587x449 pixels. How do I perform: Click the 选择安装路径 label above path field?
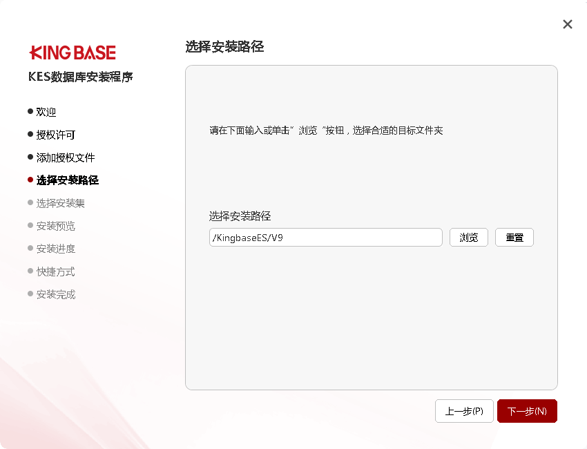[x=240, y=216]
